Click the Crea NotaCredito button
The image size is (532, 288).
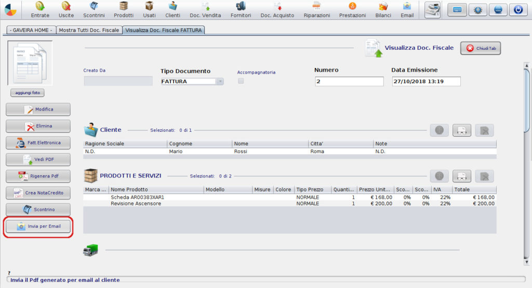point(38,193)
